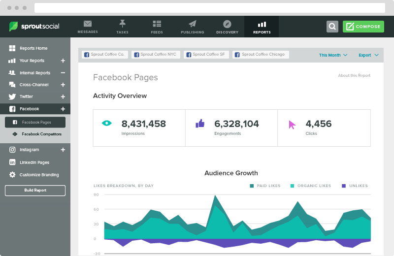The height and width of the screenshot is (256, 394).
Task: Click the 4,456 clicks value
Action: (x=318, y=124)
